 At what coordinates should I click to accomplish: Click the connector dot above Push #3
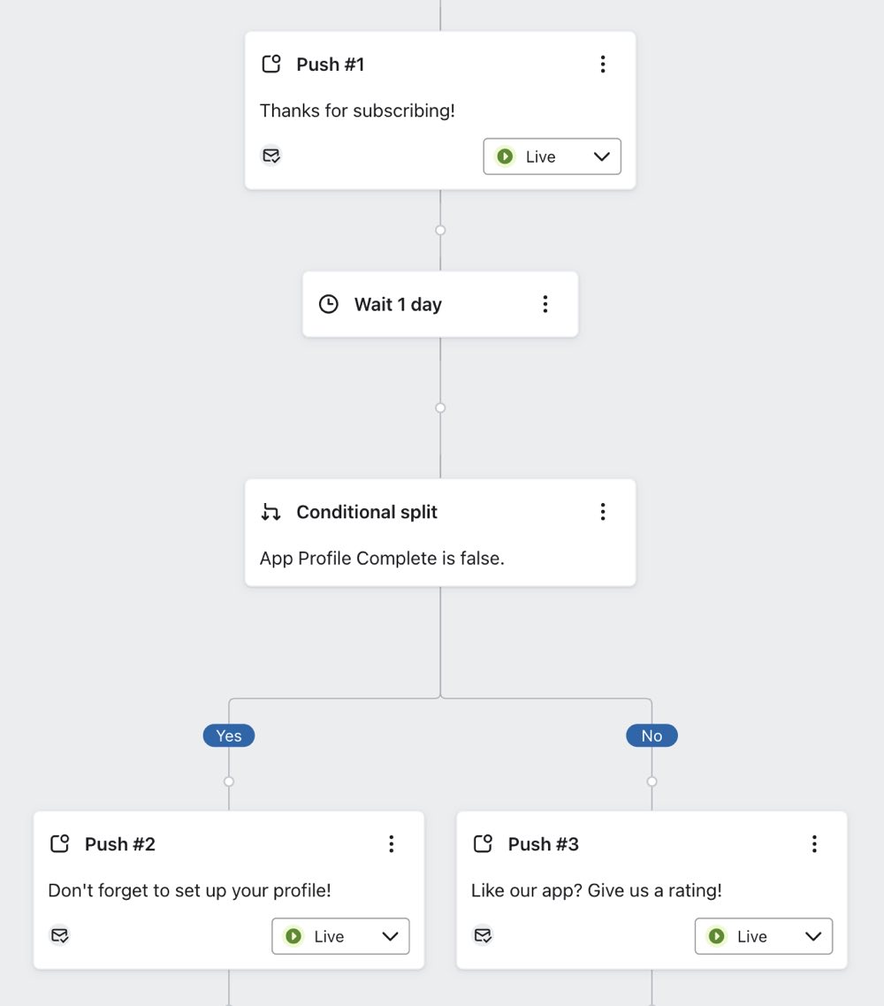coord(652,781)
